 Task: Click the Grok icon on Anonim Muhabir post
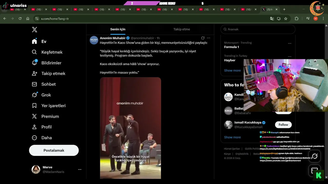pyautogui.click(x=203, y=38)
